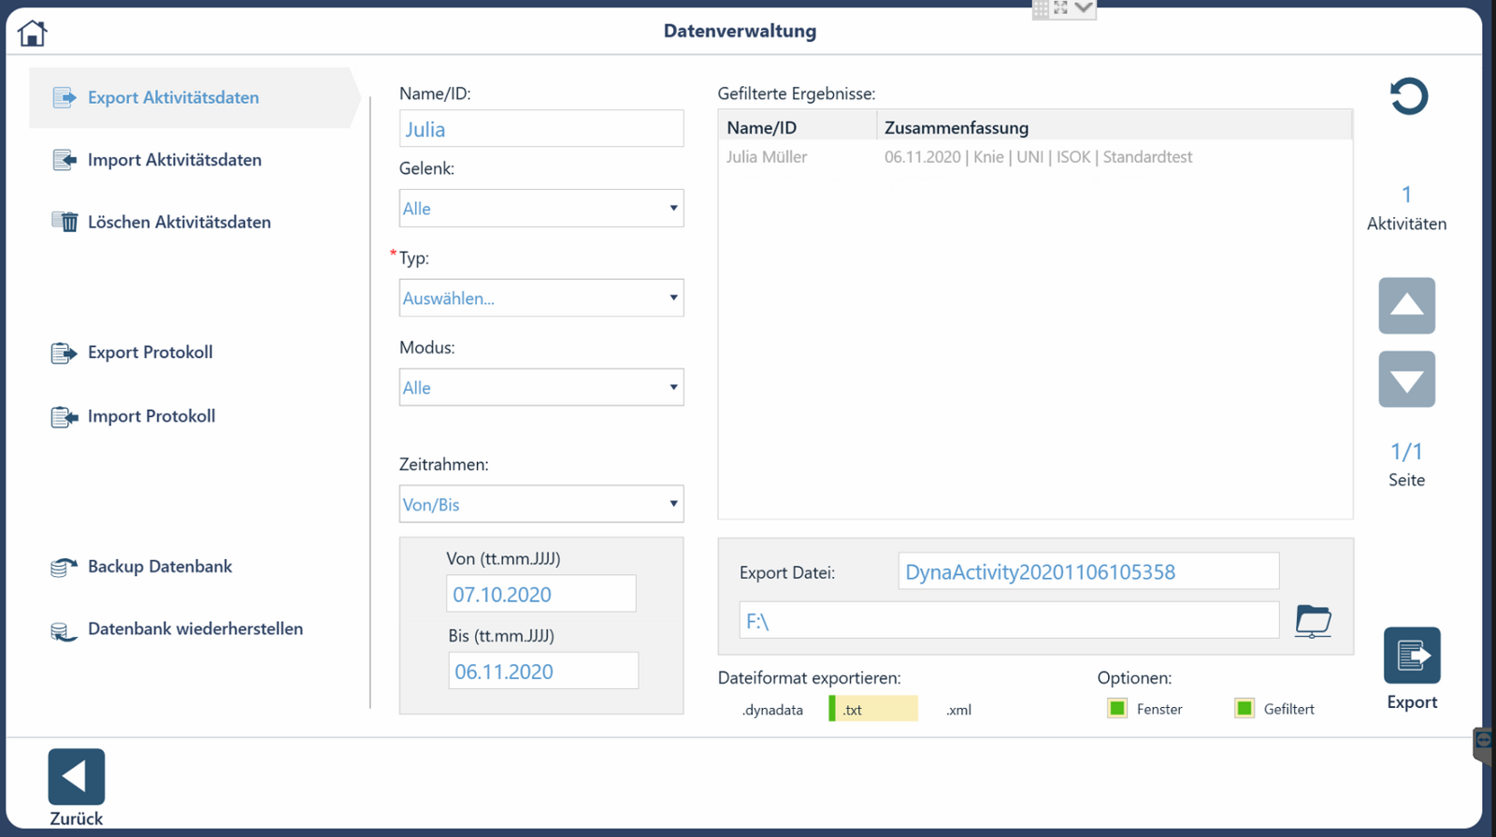Select Import Aktivitätsdaten menu item
1496x837 pixels.
174,160
